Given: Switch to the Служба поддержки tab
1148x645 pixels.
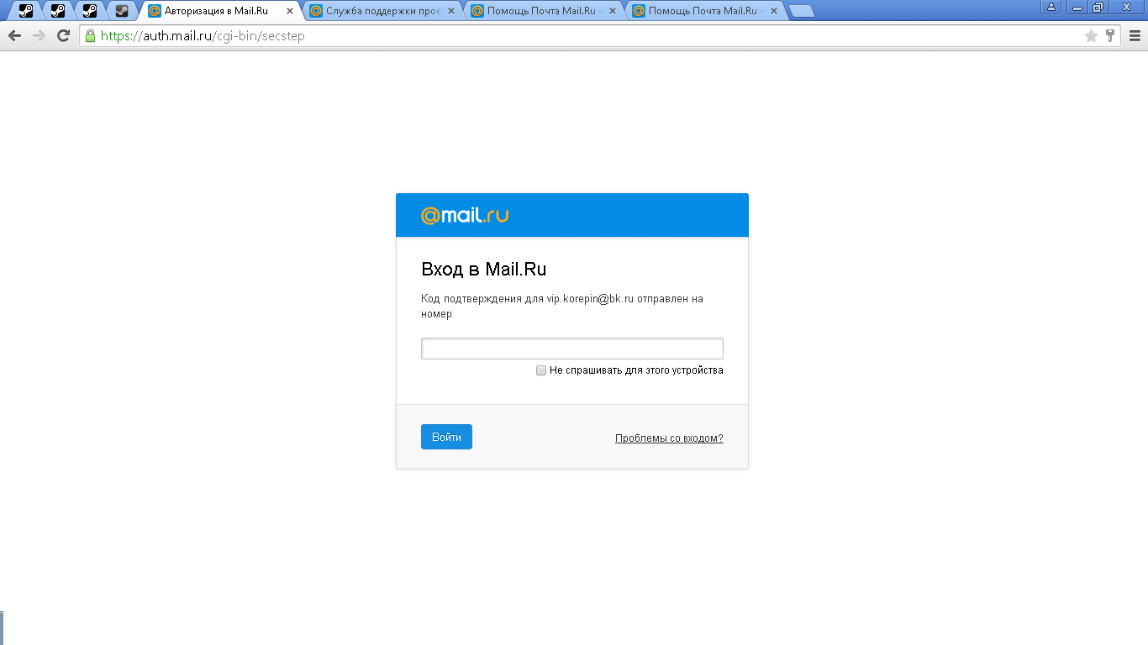Looking at the screenshot, I should [x=382, y=11].
